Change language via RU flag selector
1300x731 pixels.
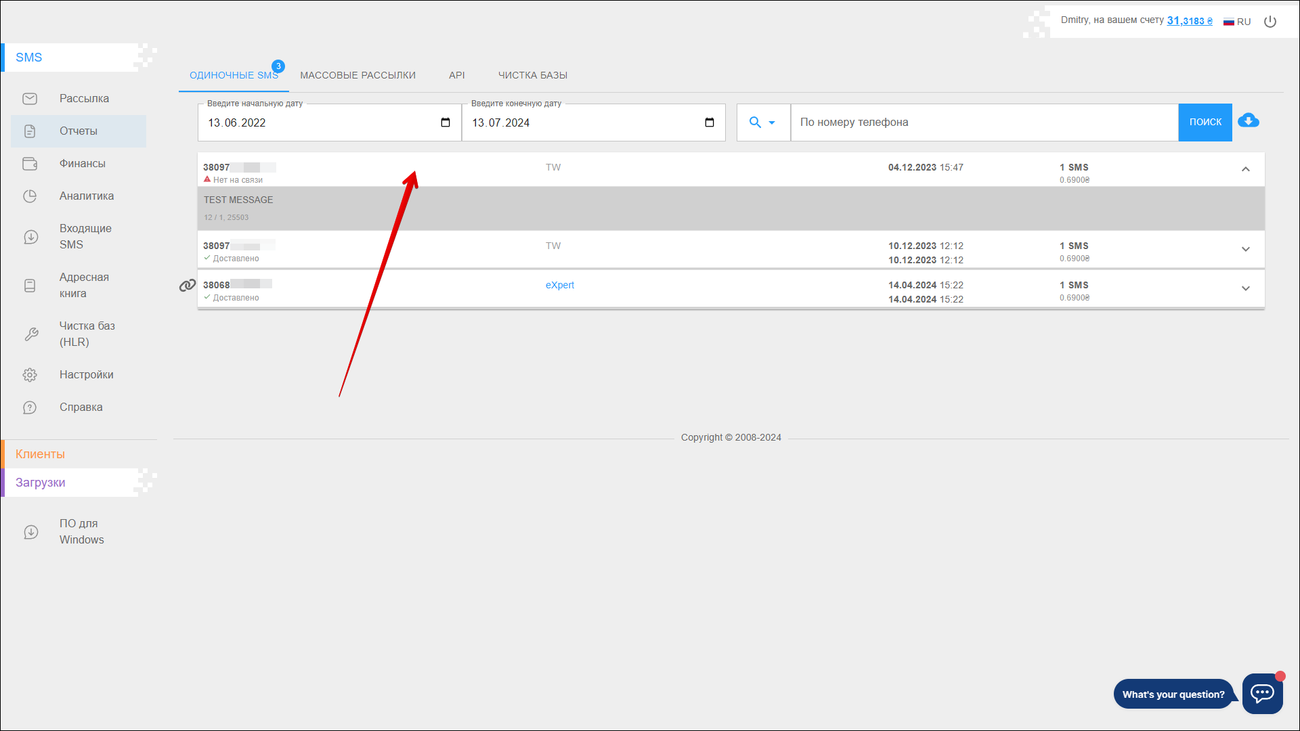(x=1237, y=22)
